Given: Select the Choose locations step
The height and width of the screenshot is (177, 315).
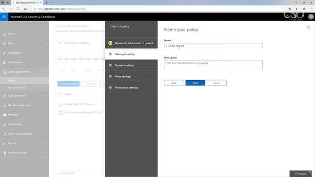Looking at the screenshot, I should point(131,65).
